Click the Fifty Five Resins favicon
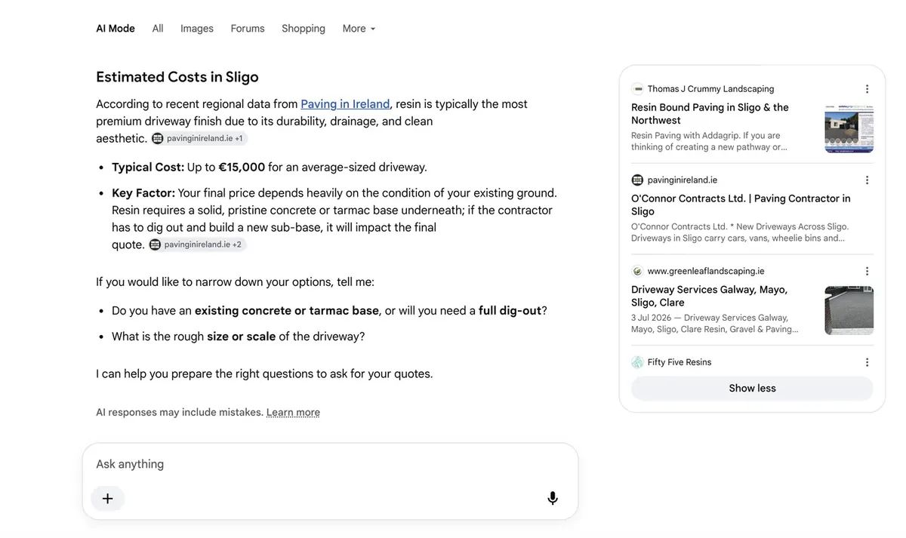Screen dimensions: 906x538 pos(638,363)
